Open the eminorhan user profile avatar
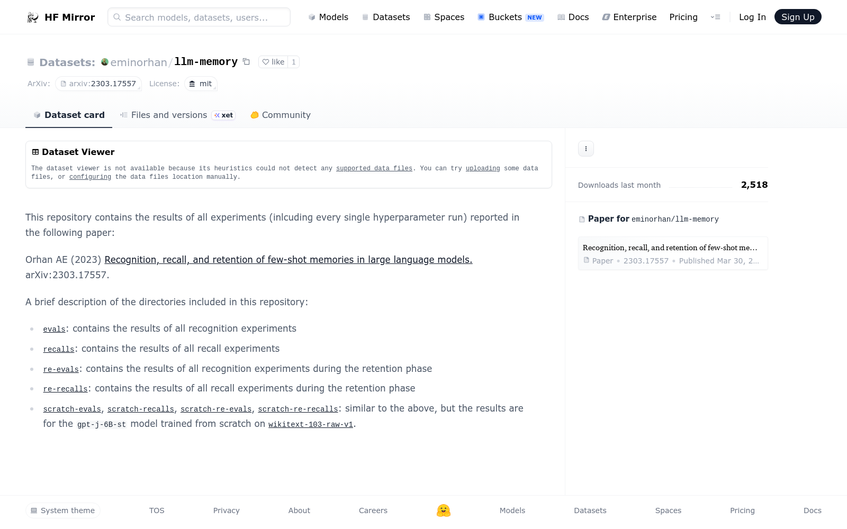This screenshot has width=847, height=529. 105,62
